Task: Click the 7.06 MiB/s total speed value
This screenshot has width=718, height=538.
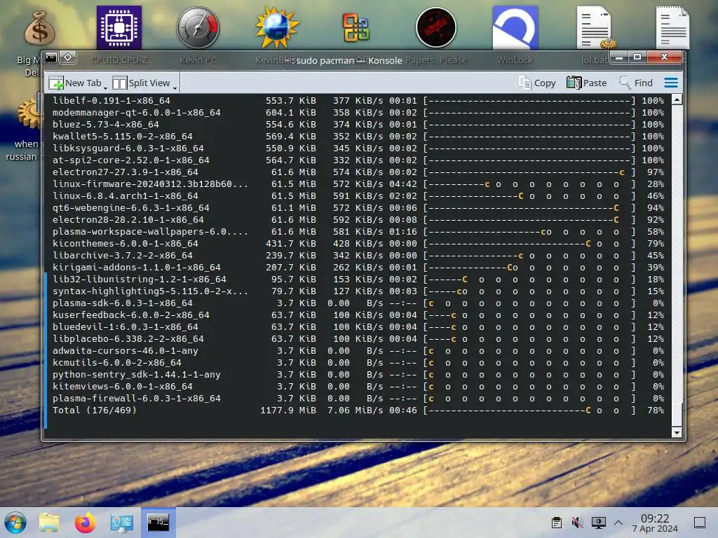Action: click(355, 410)
